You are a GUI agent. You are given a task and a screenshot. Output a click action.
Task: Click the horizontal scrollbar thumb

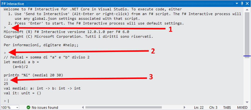[123, 107]
